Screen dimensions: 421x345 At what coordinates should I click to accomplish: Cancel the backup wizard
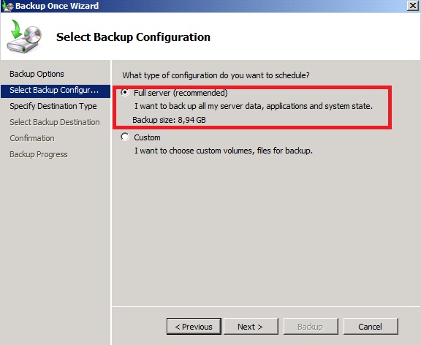pos(371,327)
